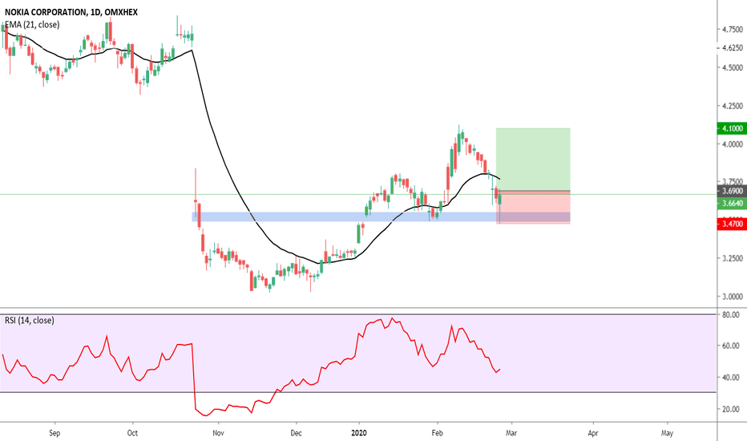
Task: Select the red RSI line in the lower pane
Action: 195,377
